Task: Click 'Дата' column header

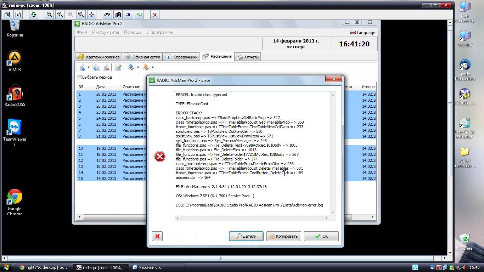Action: [x=101, y=87]
